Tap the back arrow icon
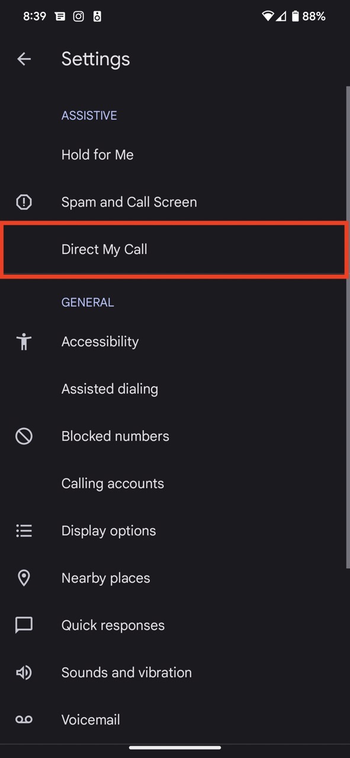This screenshot has height=758, width=350. 24,59
